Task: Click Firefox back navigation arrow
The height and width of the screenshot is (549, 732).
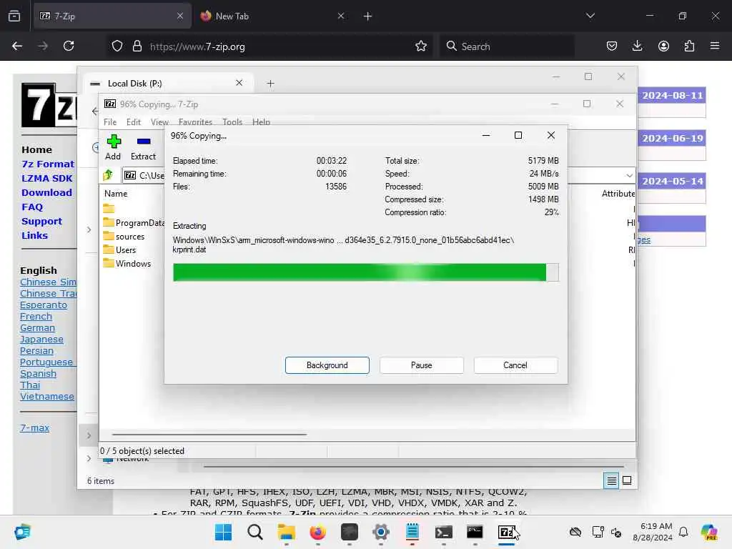Action: 17,46
